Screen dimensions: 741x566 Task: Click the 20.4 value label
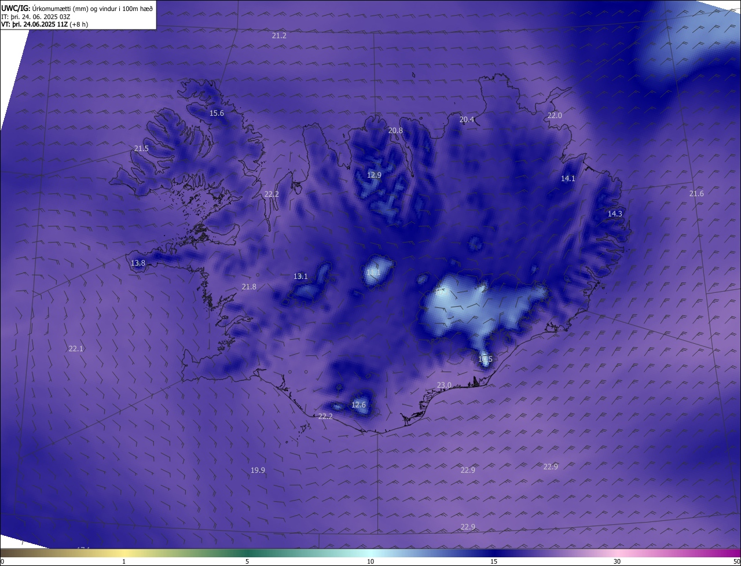tap(467, 119)
